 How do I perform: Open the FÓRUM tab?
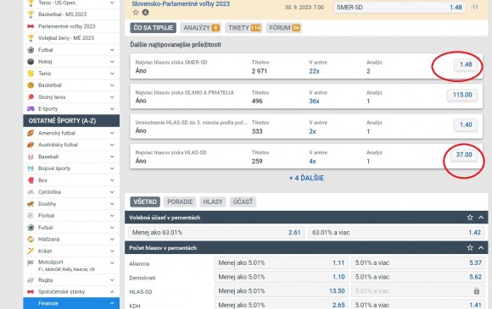[x=284, y=28]
